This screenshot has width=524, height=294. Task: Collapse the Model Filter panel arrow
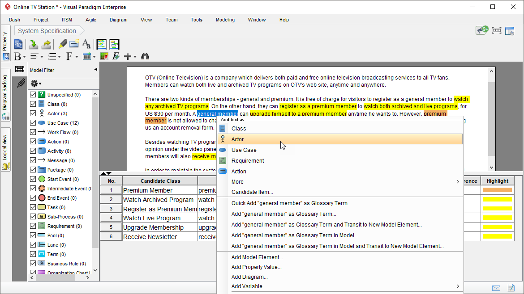click(x=95, y=70)
